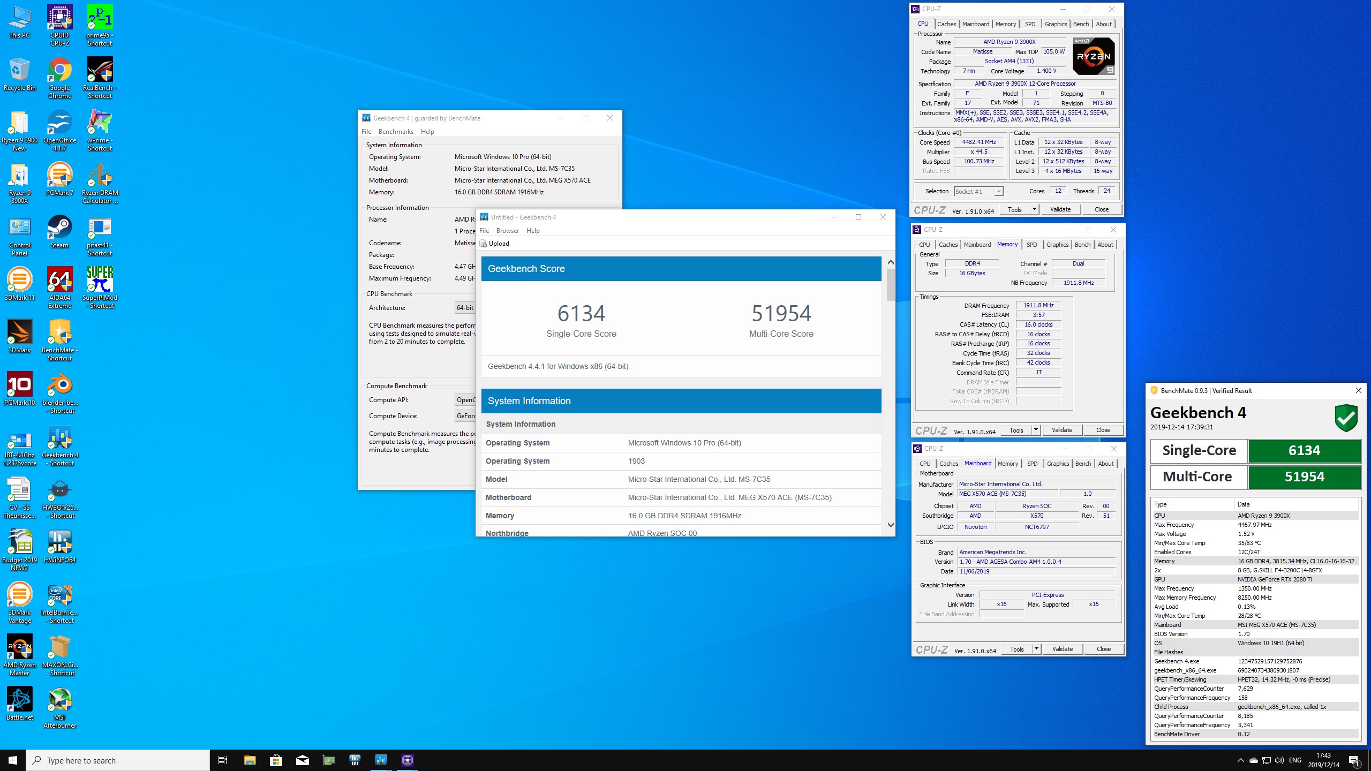The image size is (1371, 771).
Task: Launch Google Chrome from desktop
Action: [x=59, y=78]
